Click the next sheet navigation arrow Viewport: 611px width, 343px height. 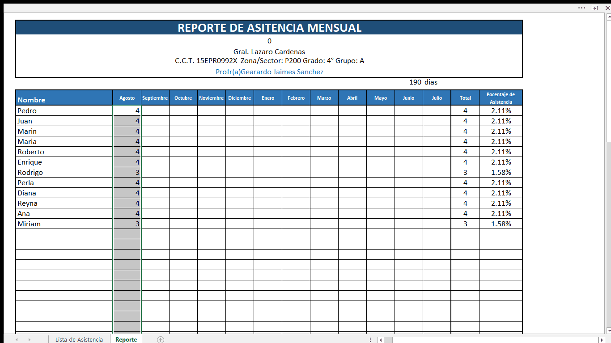pos(29,340)
